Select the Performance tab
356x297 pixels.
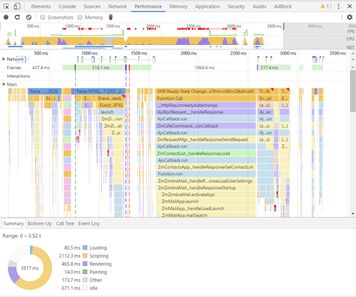pos(148,7)
